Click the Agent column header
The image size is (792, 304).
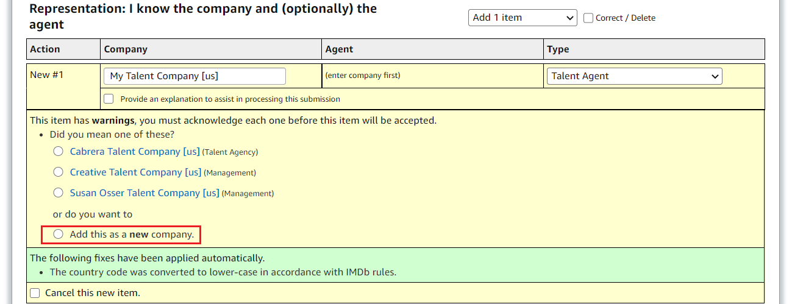(339, 49)
